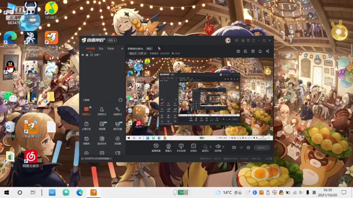Click the speaker volume icon in bottom bar
This screenshot has width=353, height=198.
218,148
